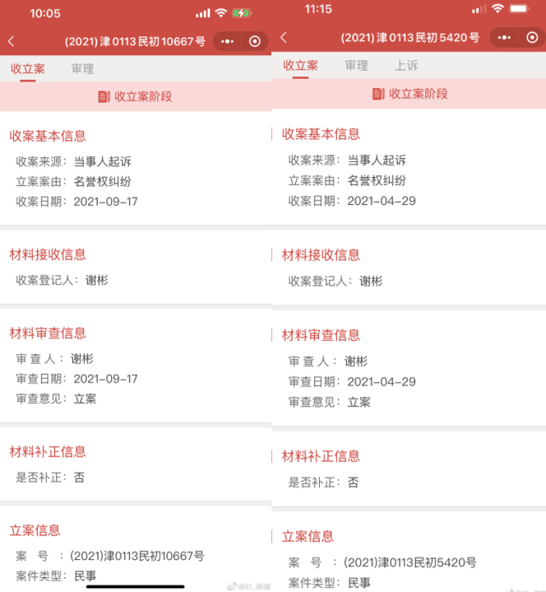Tap right 材料审查信息 section heading
Viewport: 546px width, 592px height.
tap(321, 335)
